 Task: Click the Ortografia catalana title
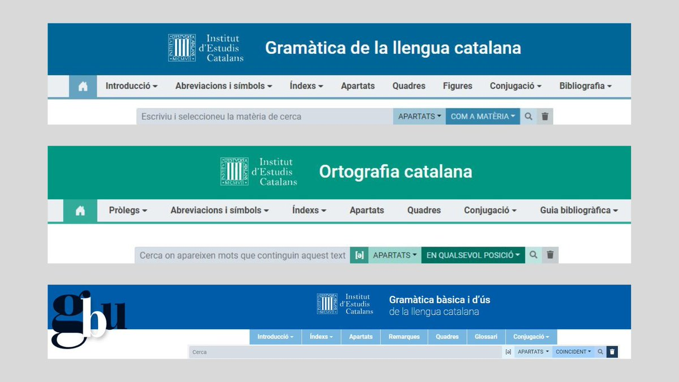tap(396, 171)
